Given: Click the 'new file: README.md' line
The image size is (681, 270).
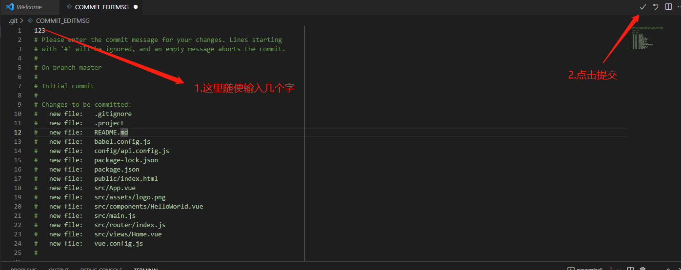Looking at the screenshot, I should [81, 132].
